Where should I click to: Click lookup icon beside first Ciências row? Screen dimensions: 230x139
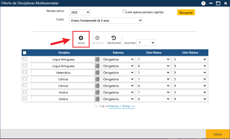pyautogui.click(x=97, y=79)
